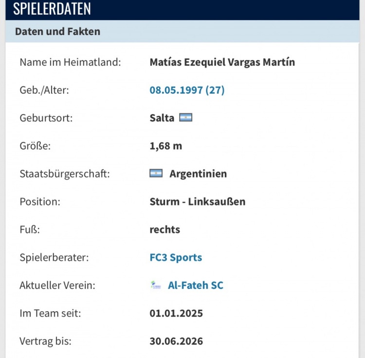Click the flag icon next to Argentinien
The image size is (365, 358).
tap(156, 174)
